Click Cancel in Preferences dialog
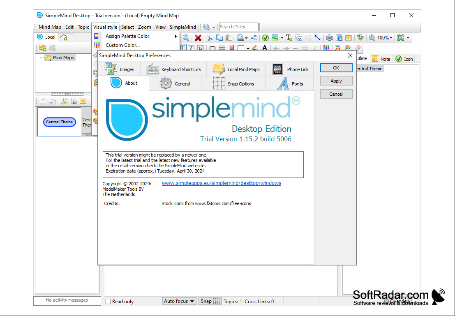Screen dimensions: 455x316 tap(336, 94)
